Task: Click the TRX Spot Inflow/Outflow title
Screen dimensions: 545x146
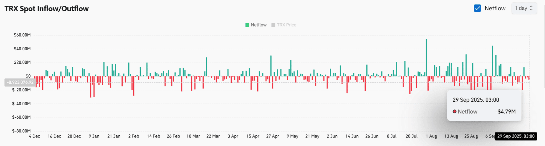Action: (47, 9)
